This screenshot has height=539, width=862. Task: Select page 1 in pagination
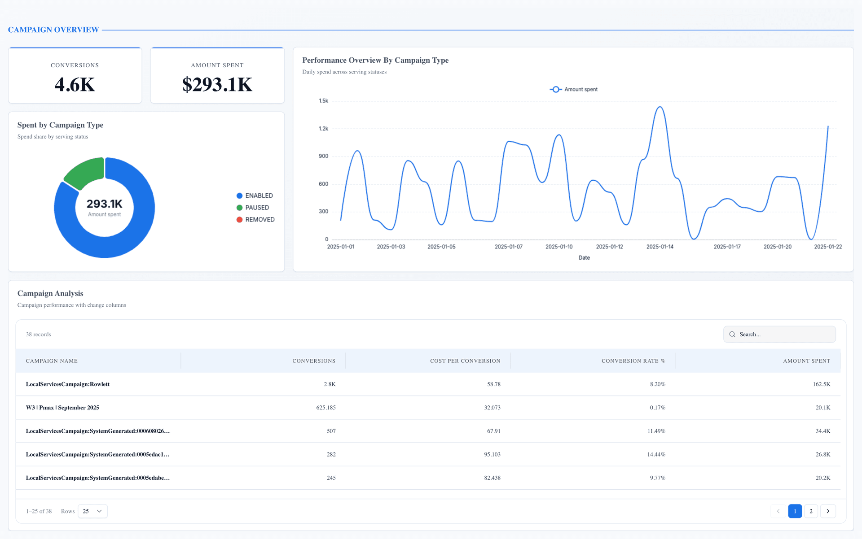[x=795, y=511]
